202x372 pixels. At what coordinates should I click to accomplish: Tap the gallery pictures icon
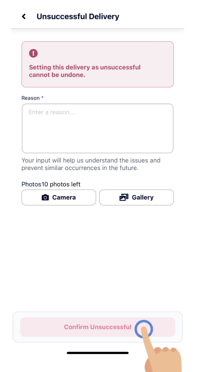click(124, 197)
